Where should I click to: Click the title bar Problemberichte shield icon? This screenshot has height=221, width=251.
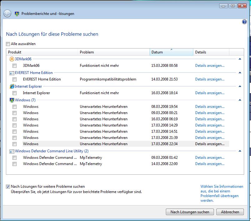pyautogui.click(x=17, y=14)
